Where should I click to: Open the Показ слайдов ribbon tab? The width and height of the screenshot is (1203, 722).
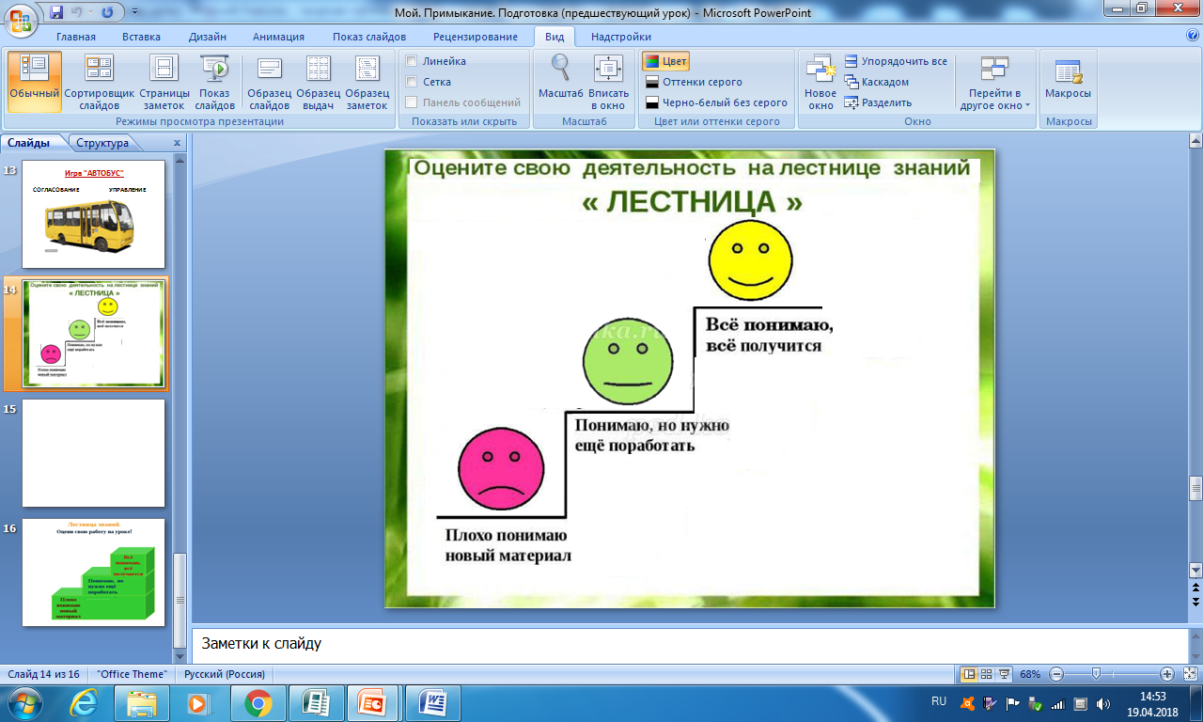[x=369, y=37]
